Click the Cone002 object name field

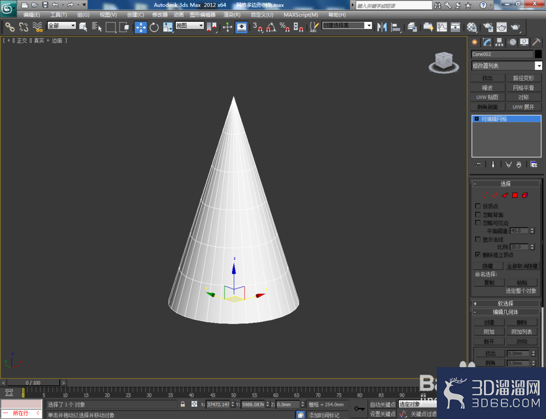coord(502,55)
